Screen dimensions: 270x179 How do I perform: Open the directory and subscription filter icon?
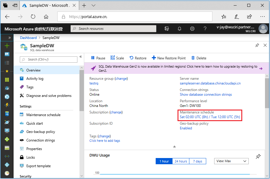(167, 29)
